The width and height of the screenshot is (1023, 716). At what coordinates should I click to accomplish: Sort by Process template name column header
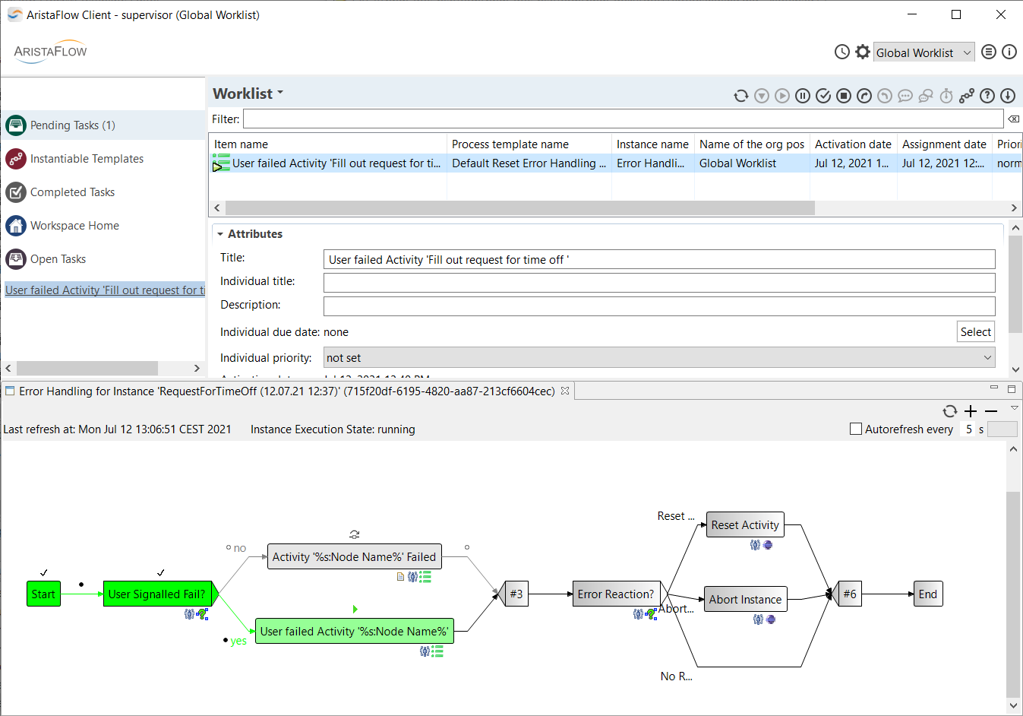click(529, 144)
